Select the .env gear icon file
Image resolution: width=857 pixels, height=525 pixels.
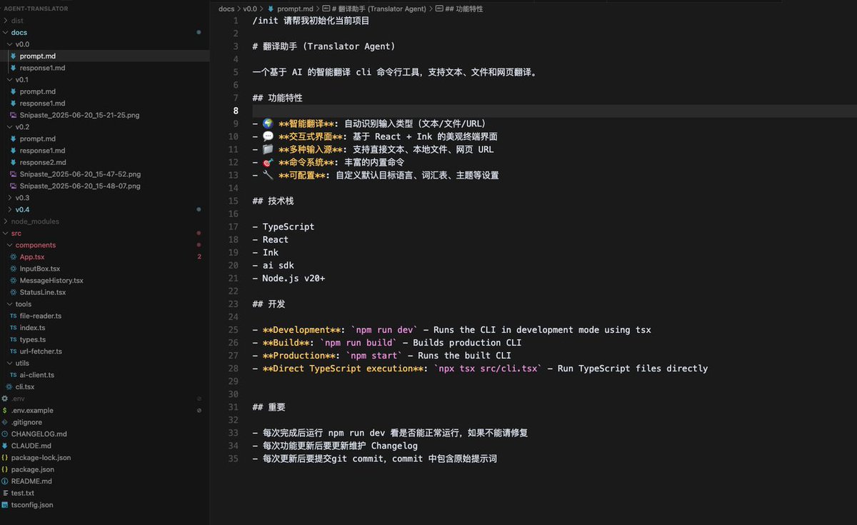coord(5,399)
